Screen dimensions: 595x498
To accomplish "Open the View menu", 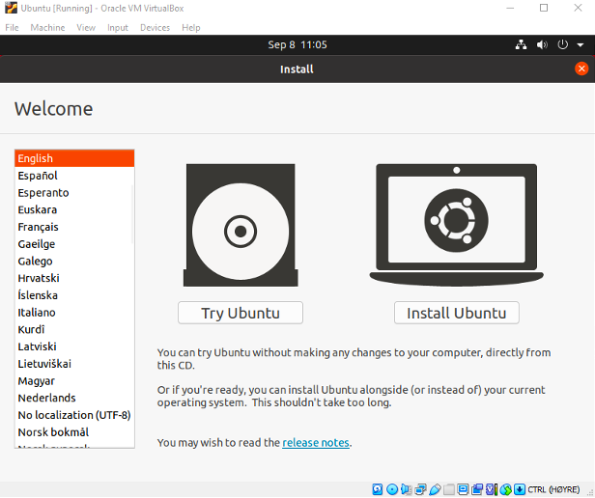I will pyautogui.click(x=86, y=28).
